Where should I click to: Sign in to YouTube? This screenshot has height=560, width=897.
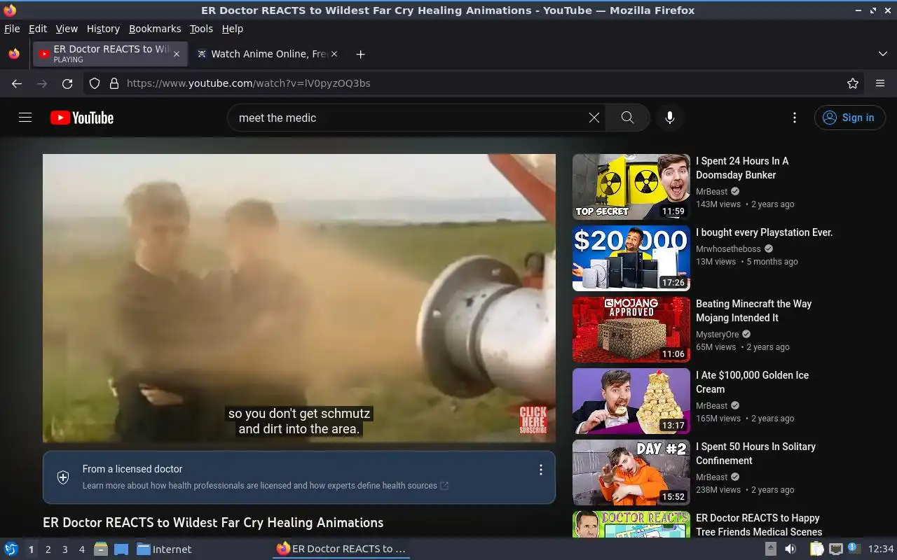click(x=849, y=118)
